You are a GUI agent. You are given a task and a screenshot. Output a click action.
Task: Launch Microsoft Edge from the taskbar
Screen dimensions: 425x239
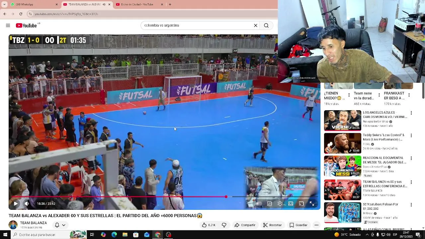click(114, 235)
